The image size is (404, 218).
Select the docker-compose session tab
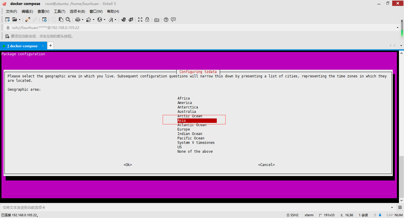[22, 46]
